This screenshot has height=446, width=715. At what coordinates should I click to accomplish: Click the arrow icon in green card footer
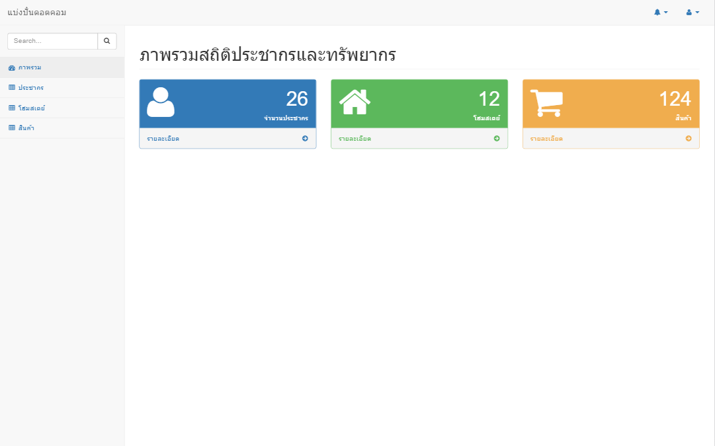click(x=497, y=139)
